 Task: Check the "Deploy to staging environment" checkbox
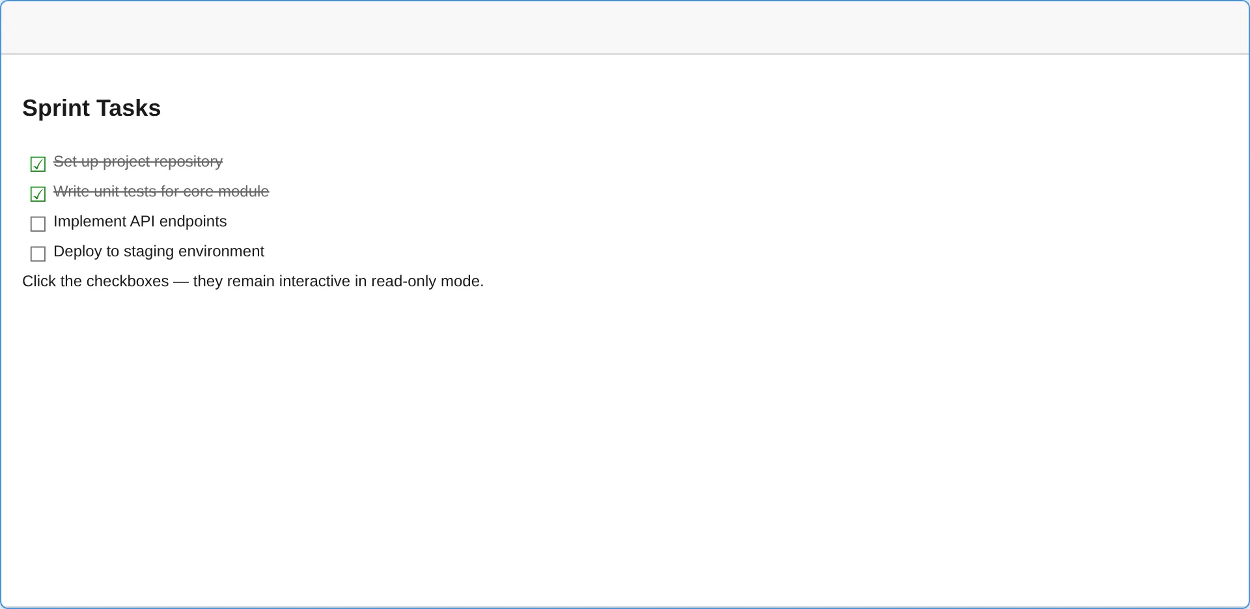pos(38,254)
